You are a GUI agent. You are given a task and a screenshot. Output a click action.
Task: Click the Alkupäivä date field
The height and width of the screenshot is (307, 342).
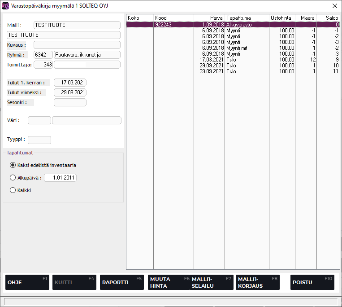coord(60,178)
